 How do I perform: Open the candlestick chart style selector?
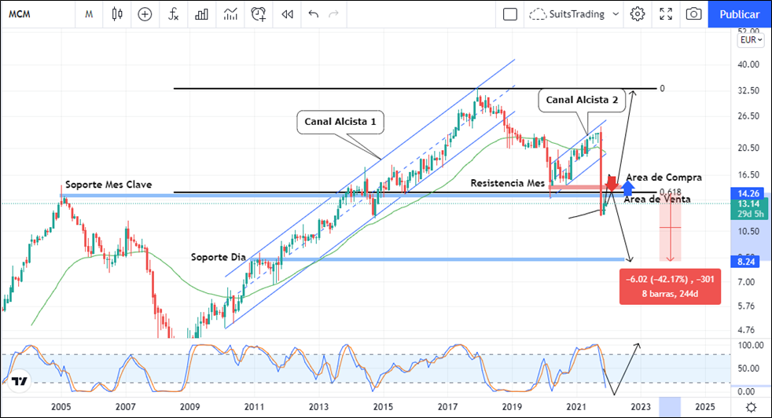[x=117, y=14]
